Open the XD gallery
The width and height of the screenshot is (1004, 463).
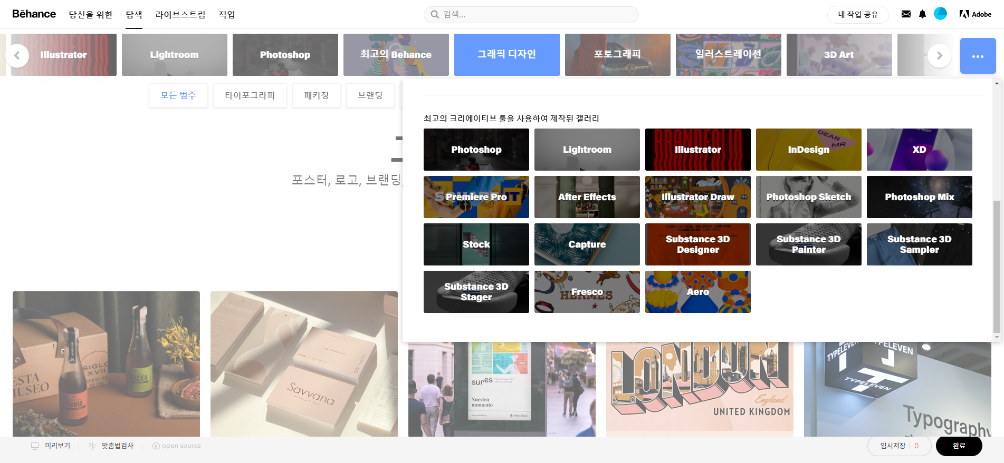coord(920,150)
